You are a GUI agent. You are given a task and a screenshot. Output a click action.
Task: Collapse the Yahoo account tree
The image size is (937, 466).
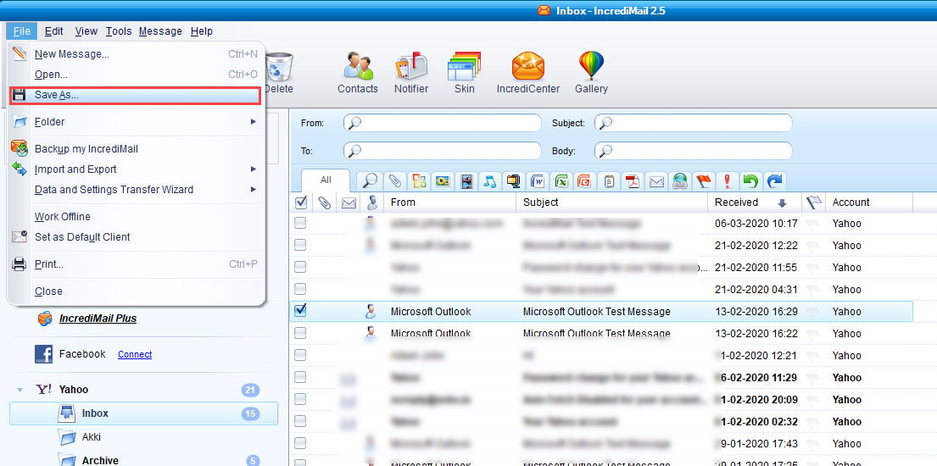(20, 391)
